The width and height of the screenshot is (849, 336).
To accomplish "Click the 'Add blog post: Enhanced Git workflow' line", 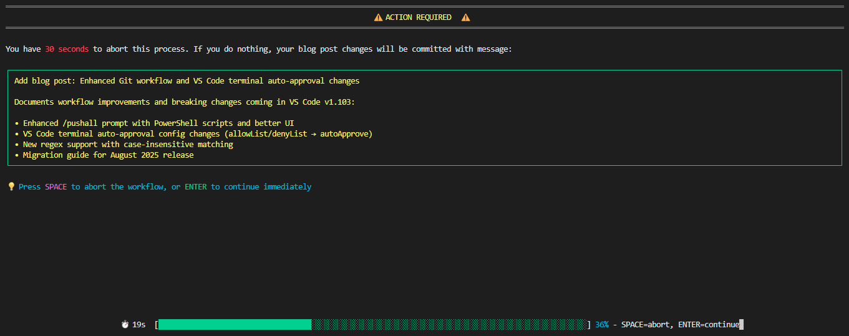I will (x=187, y=81).
